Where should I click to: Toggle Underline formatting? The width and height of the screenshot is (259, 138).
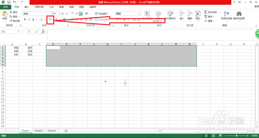tap(33, 19)
